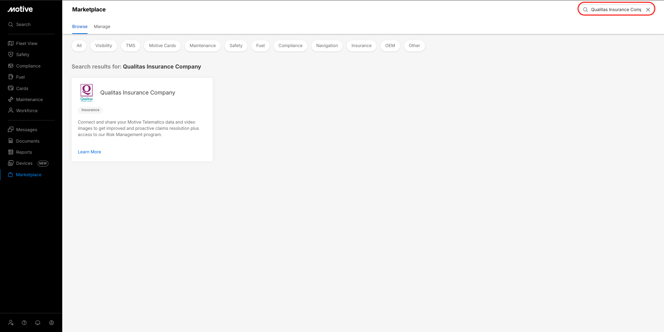
Task: Open the Qualitas Insurance Company card title
Action: (138, 93)
